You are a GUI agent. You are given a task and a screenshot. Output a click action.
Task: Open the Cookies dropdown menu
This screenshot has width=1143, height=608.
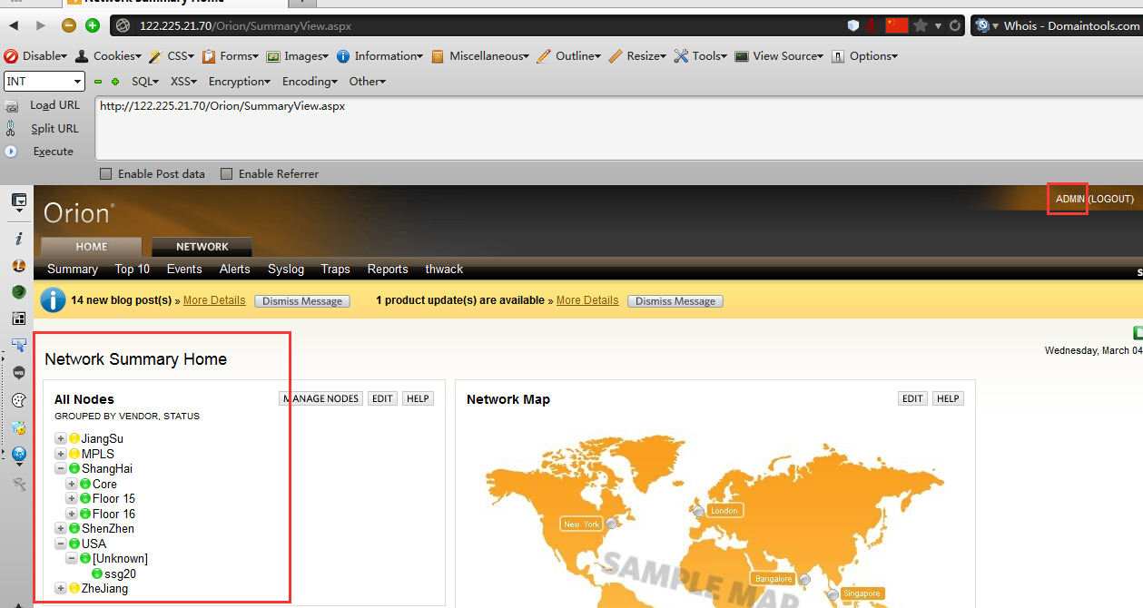109,56
